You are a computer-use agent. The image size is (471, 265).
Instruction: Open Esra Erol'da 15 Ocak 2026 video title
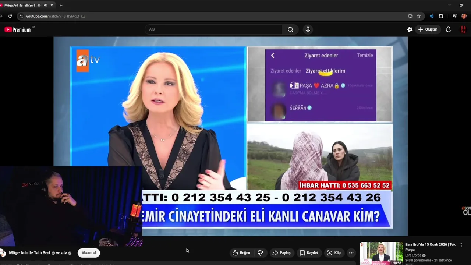pyautogui.click(x=430, y=247)
